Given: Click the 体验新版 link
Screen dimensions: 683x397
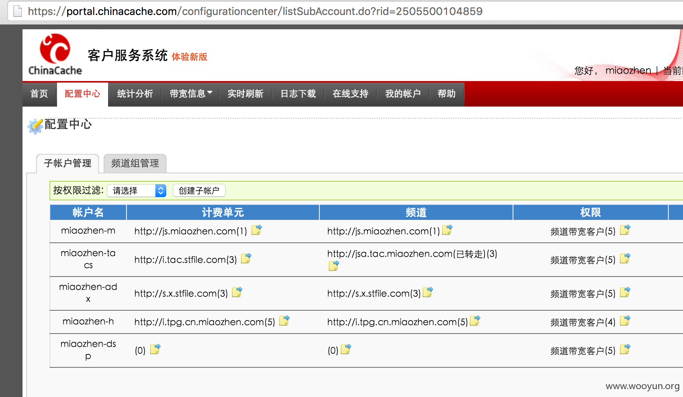Looking at the screenshot, I should tap(190, 57).
